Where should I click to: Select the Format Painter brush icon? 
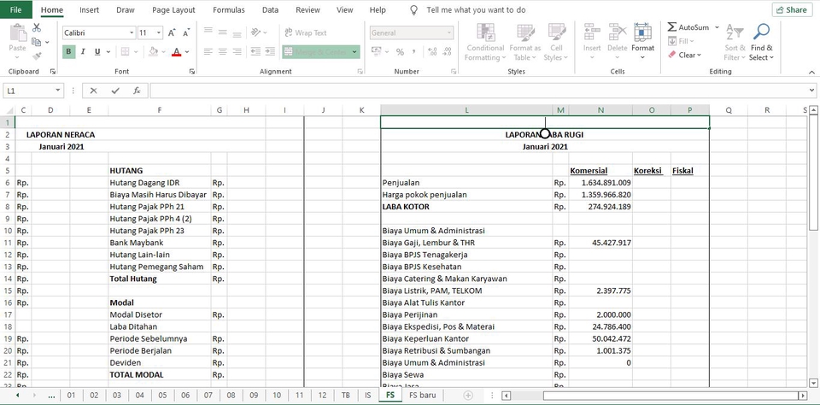[x=37, y=56]
